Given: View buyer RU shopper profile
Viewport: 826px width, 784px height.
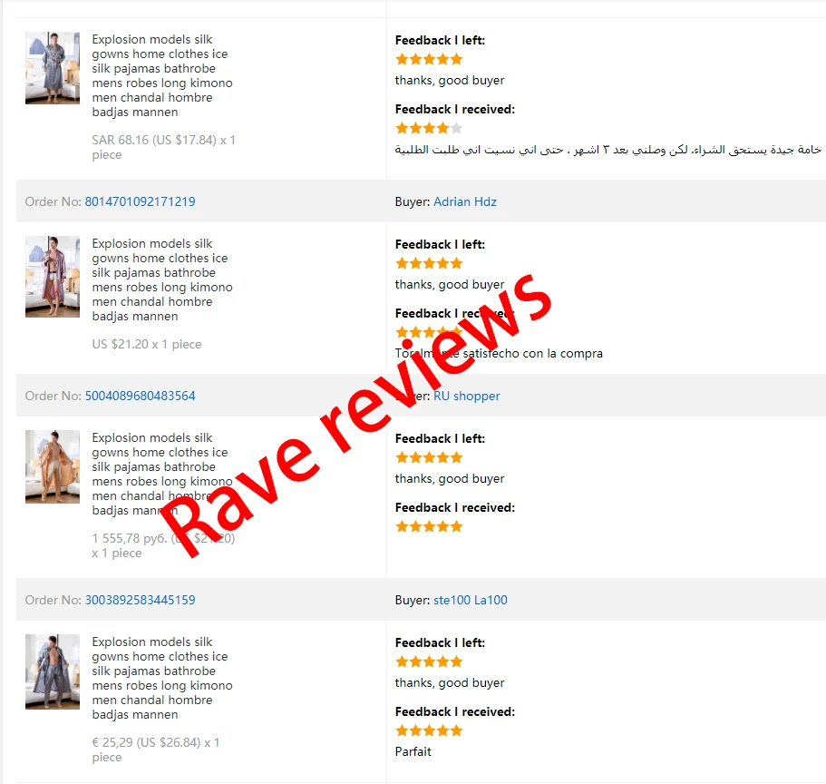Looking at the screenshot, I should [x=466, y=396].
